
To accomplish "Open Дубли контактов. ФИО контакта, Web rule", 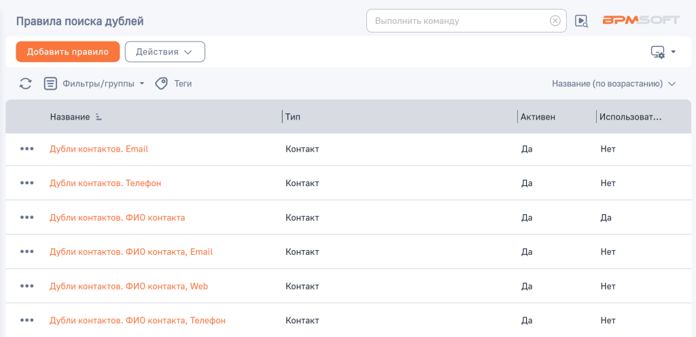I will point(128,286).
